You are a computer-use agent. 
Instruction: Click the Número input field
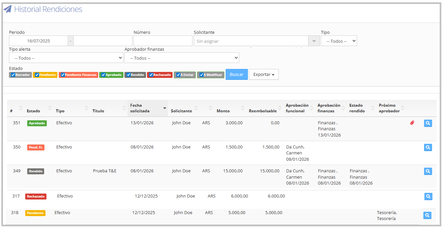[x=163, y=41]
